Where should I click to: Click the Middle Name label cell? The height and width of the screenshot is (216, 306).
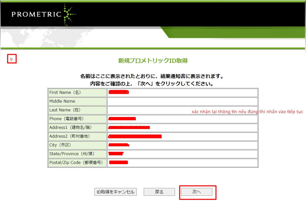point(77,101)
